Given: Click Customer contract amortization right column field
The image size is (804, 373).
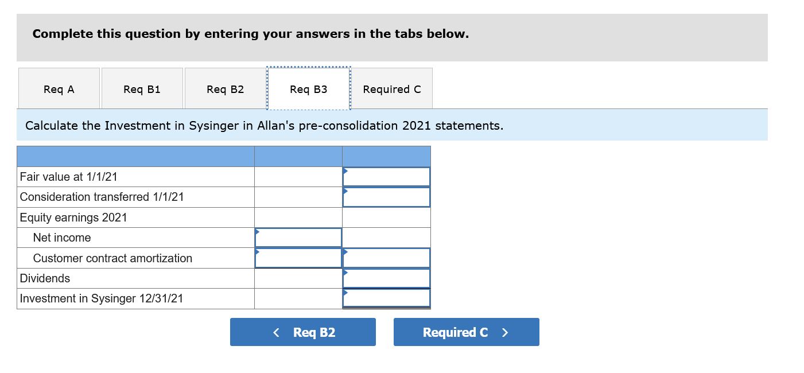Looking at the screenshot, I should point(386,258).
